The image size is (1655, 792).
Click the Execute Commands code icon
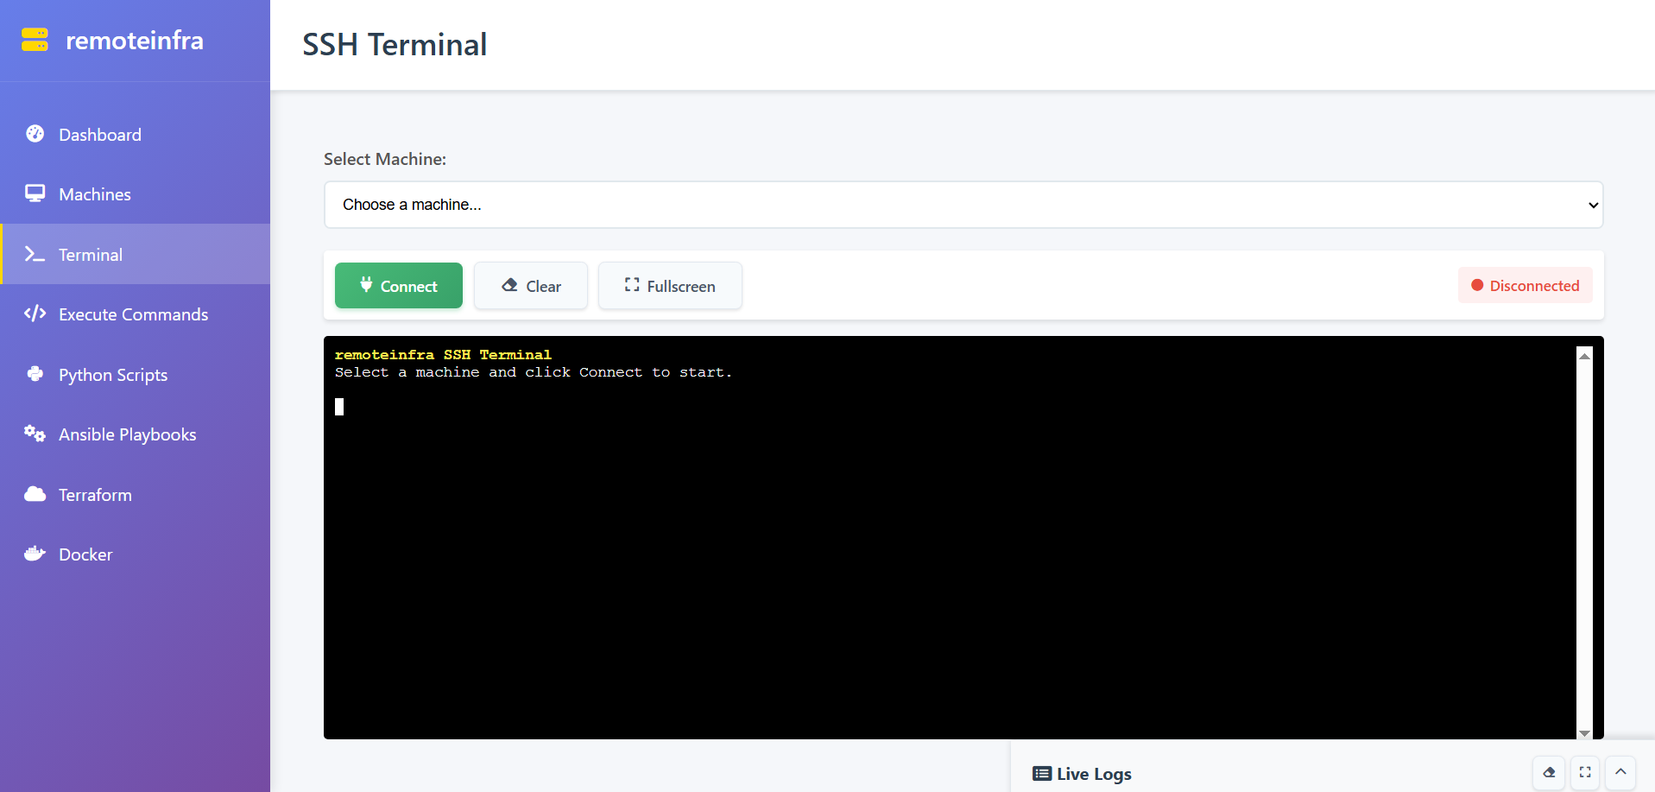[35, 314]
